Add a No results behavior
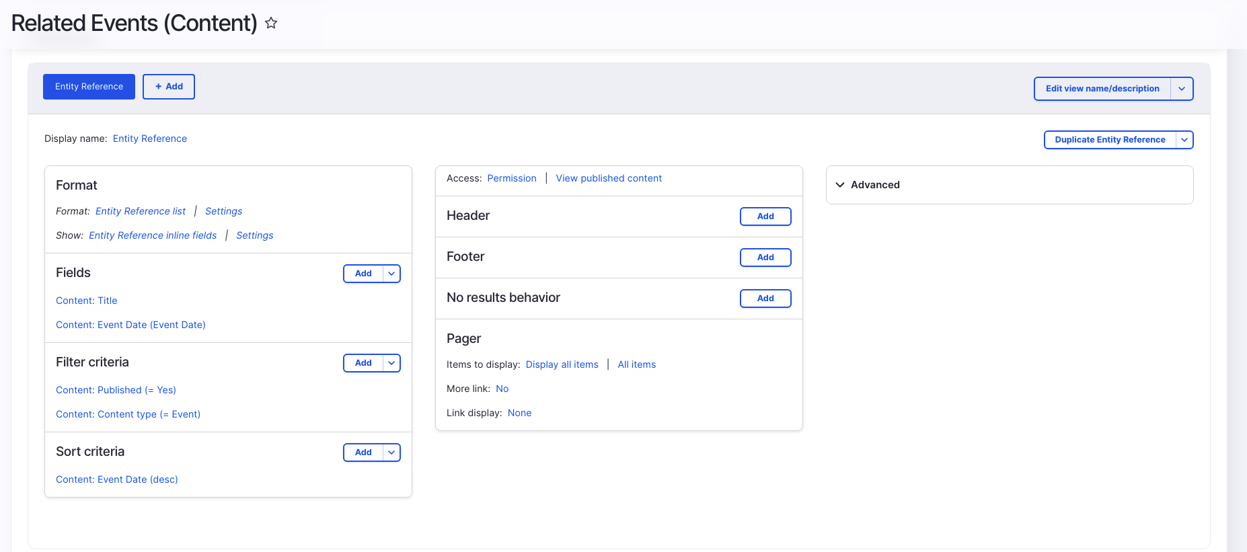This screenshot has width=1247, height=552. (x=765, y=299)
